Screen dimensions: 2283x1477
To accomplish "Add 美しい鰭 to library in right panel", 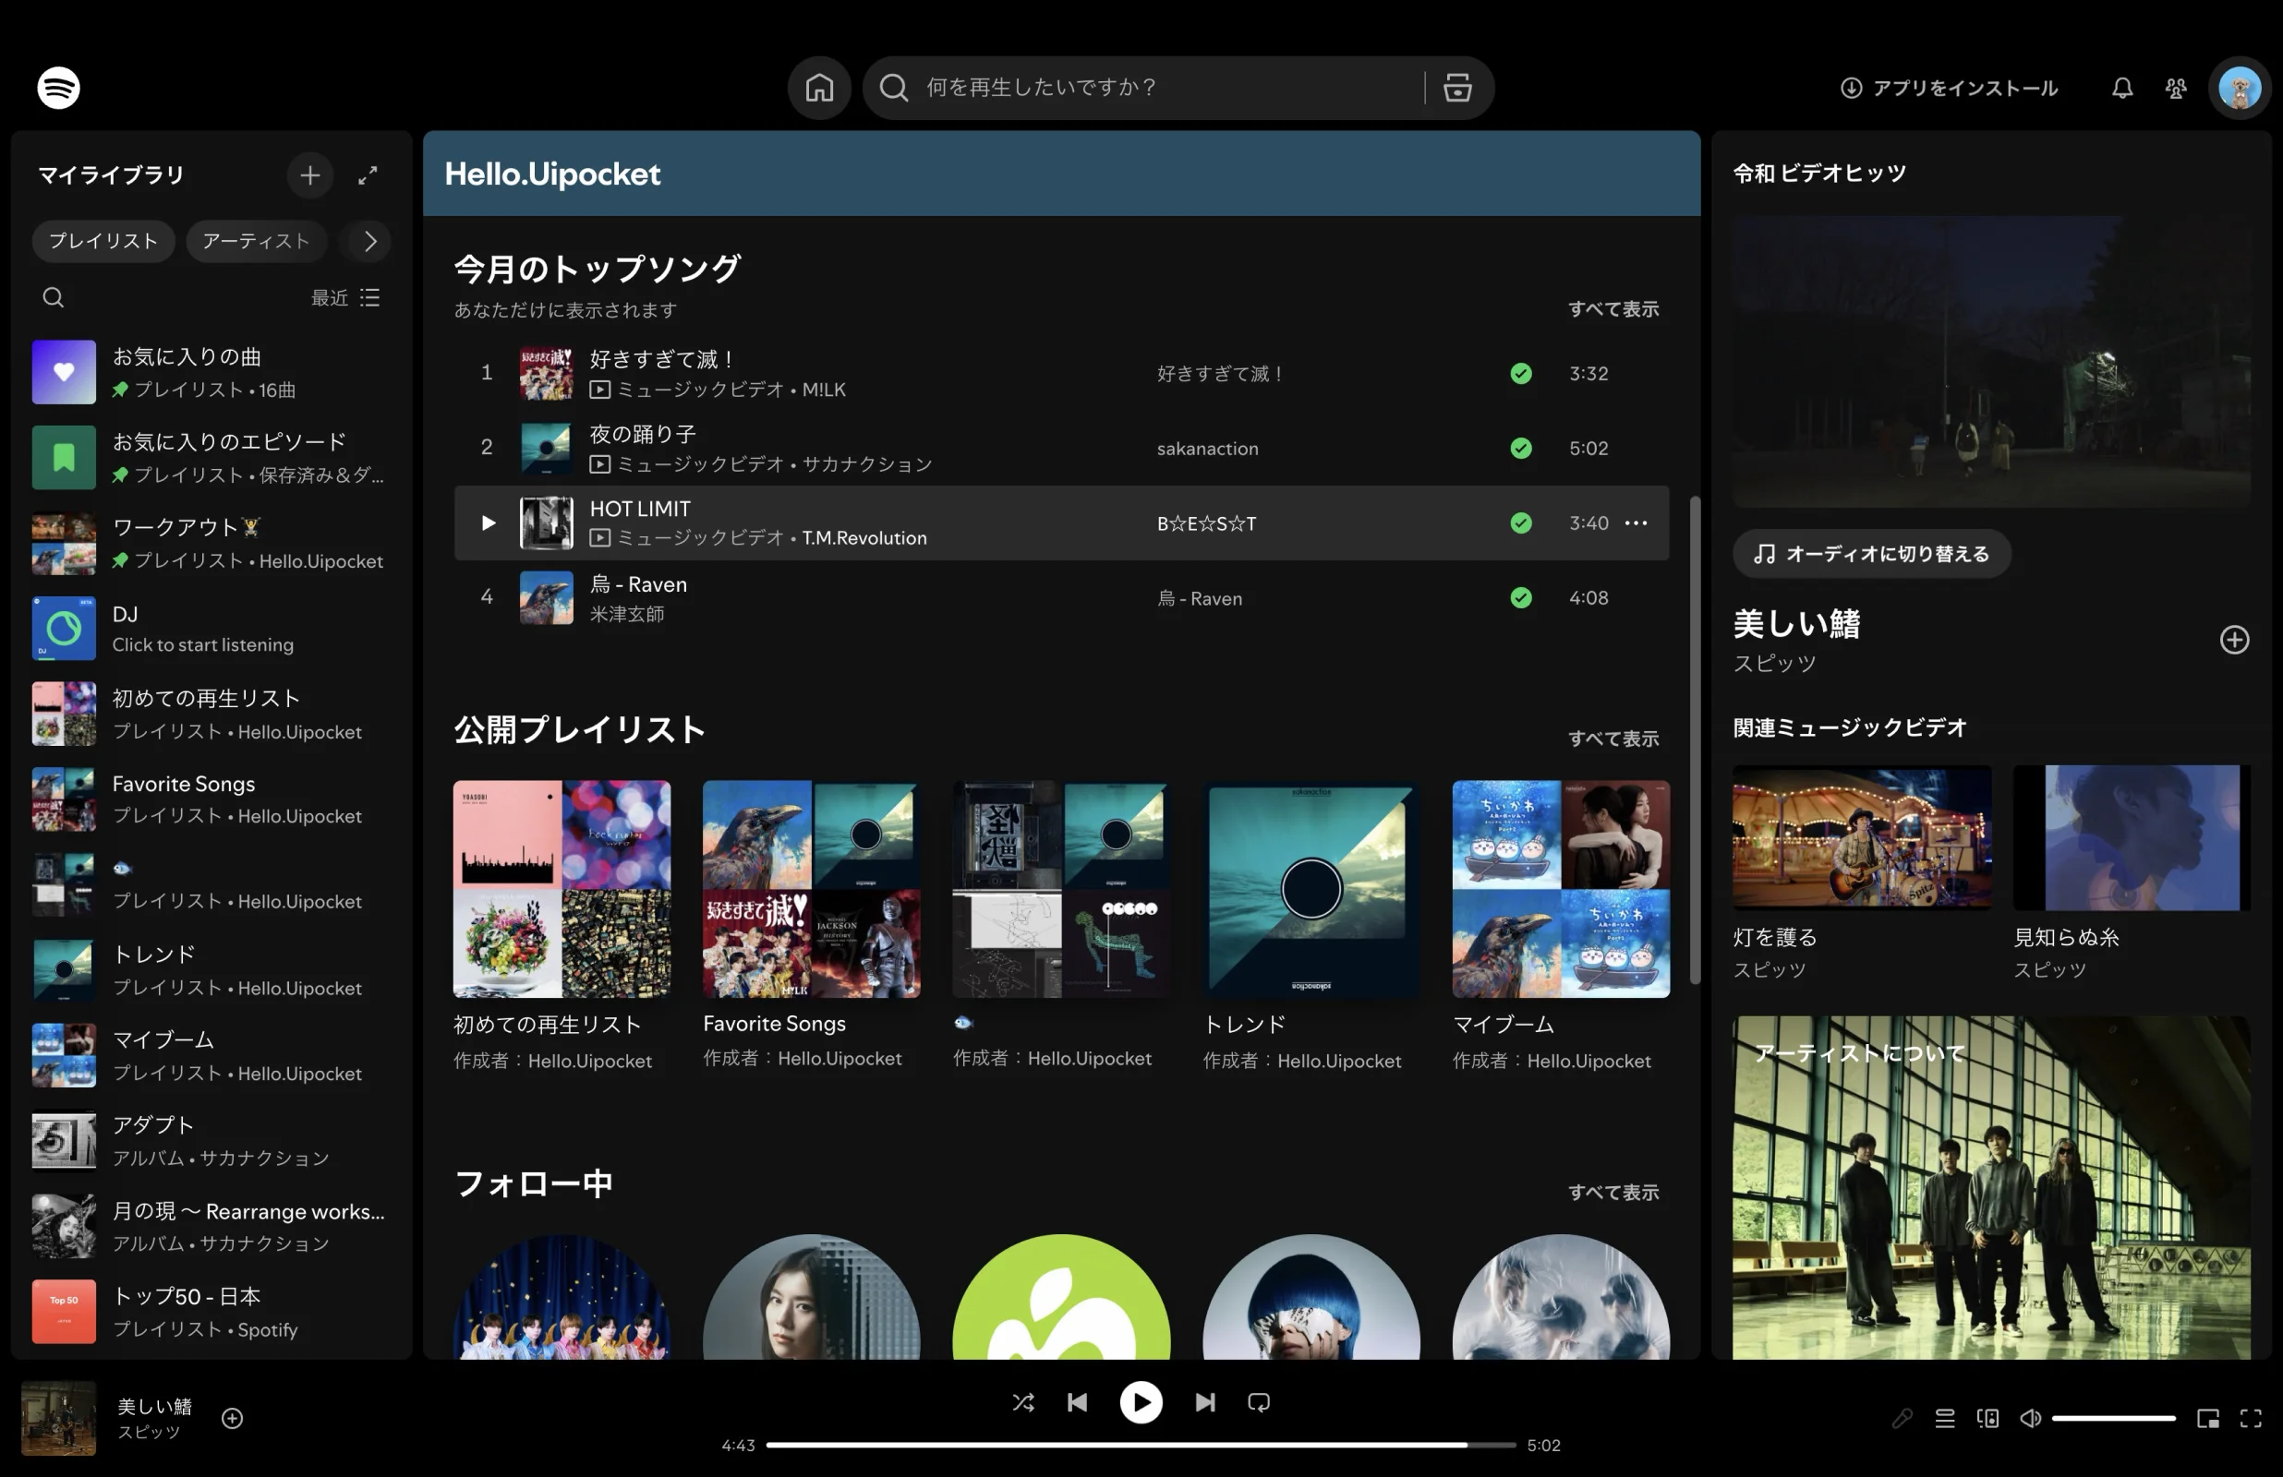I will 2234,640.
